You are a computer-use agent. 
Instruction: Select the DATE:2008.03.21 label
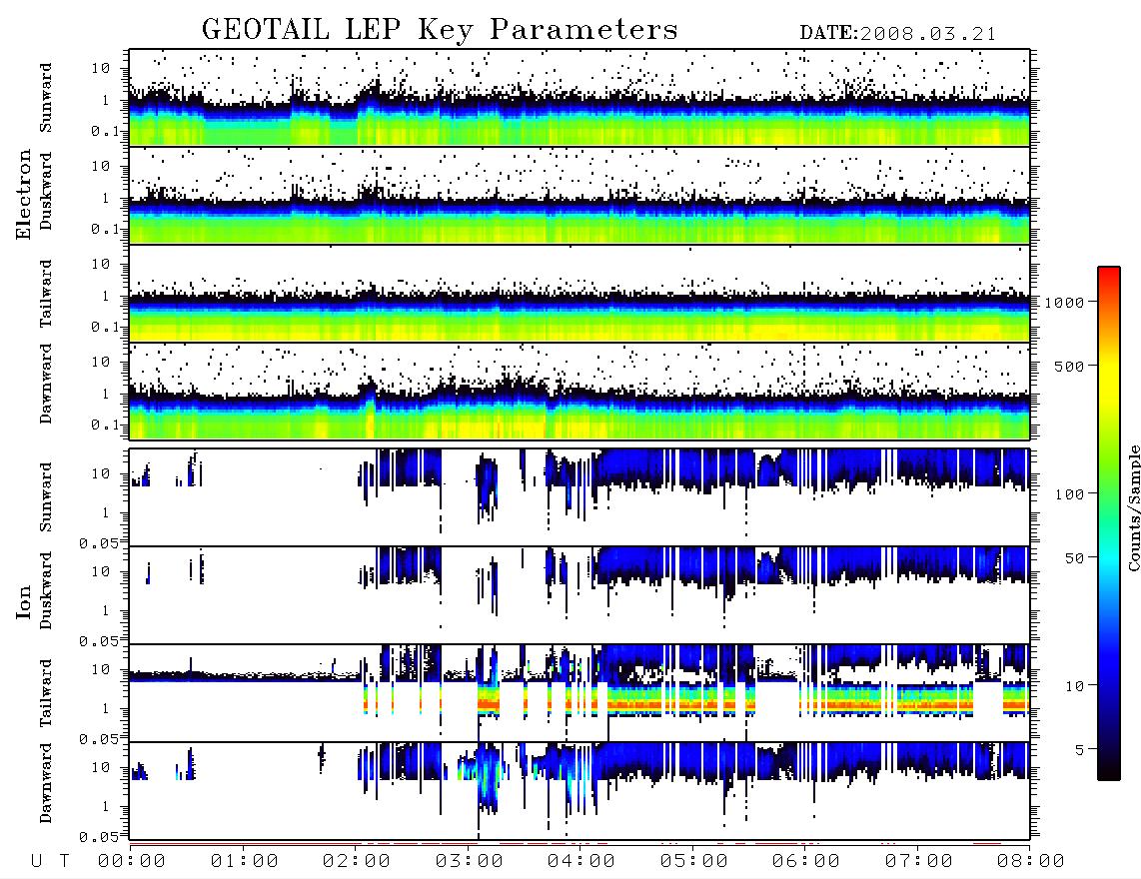coord(897,34)
